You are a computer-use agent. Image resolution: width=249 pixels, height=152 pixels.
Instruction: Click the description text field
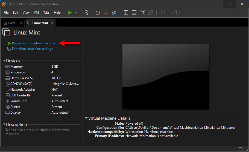(x=43, y=132)
